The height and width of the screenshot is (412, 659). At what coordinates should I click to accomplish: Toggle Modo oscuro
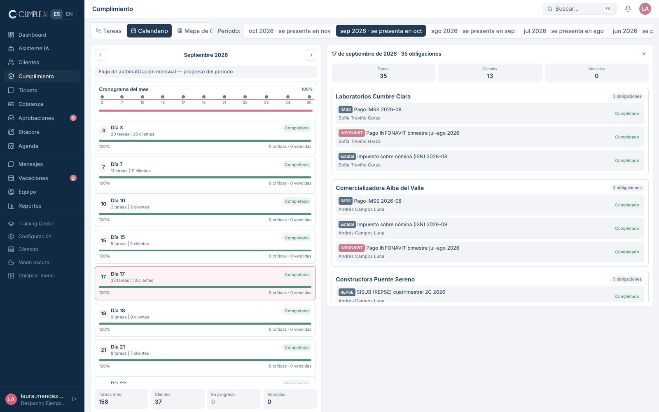coord(42,262)
